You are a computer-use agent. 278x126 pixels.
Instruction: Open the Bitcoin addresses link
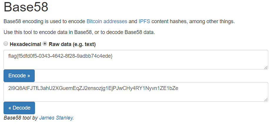[x=107, y=21]
